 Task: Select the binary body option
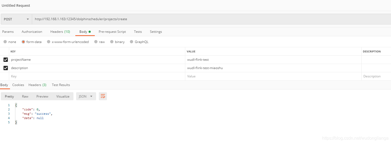[x=112, y=42]
